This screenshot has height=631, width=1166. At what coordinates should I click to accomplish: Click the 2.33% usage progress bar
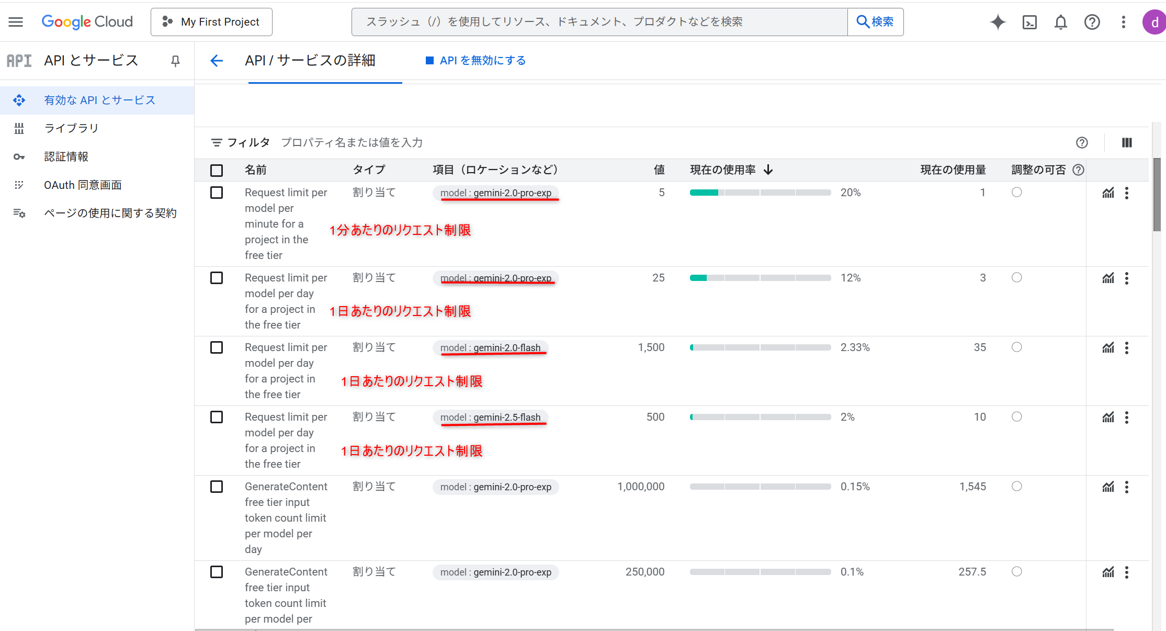[760, 347]
